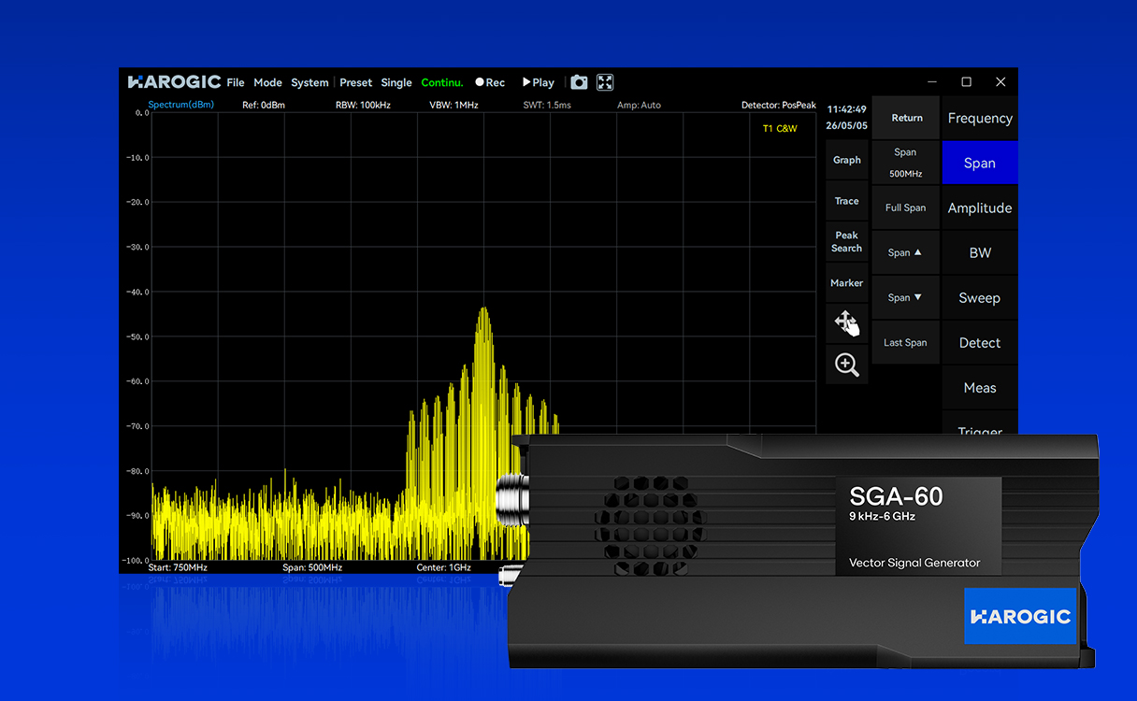
Task: Click the signal peak on the spectrum
Action: pos(483,310)
